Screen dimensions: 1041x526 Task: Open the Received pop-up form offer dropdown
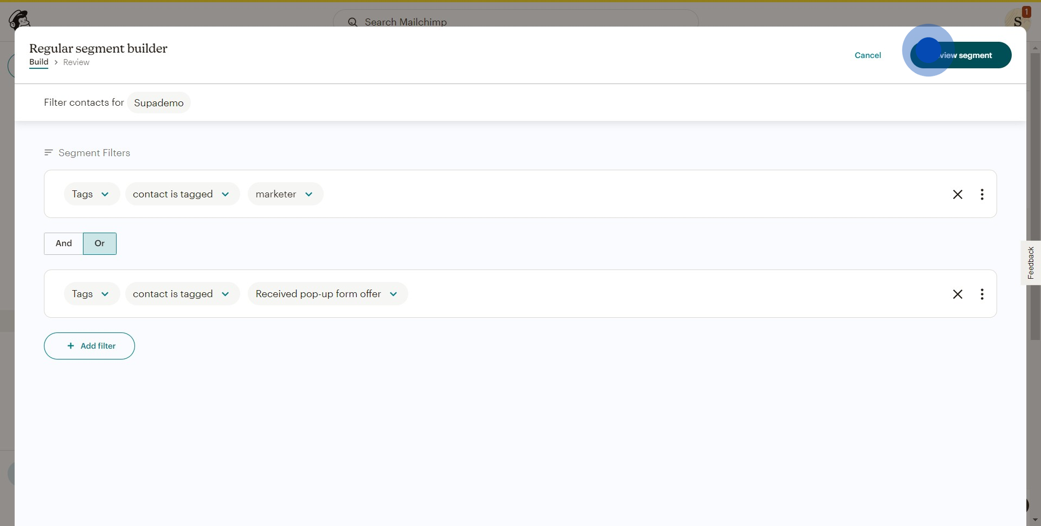[327, 294]
